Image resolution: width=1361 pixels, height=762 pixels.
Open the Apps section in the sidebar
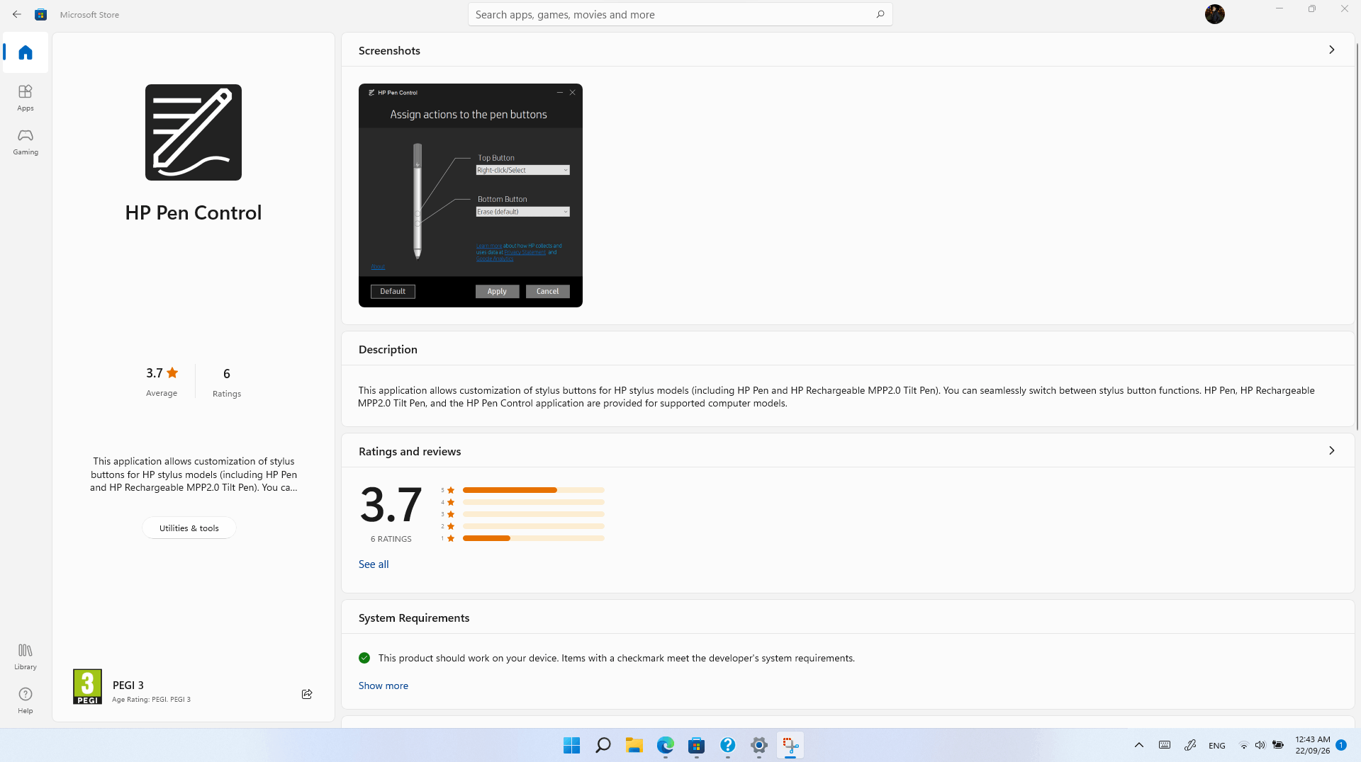point(25,97)
